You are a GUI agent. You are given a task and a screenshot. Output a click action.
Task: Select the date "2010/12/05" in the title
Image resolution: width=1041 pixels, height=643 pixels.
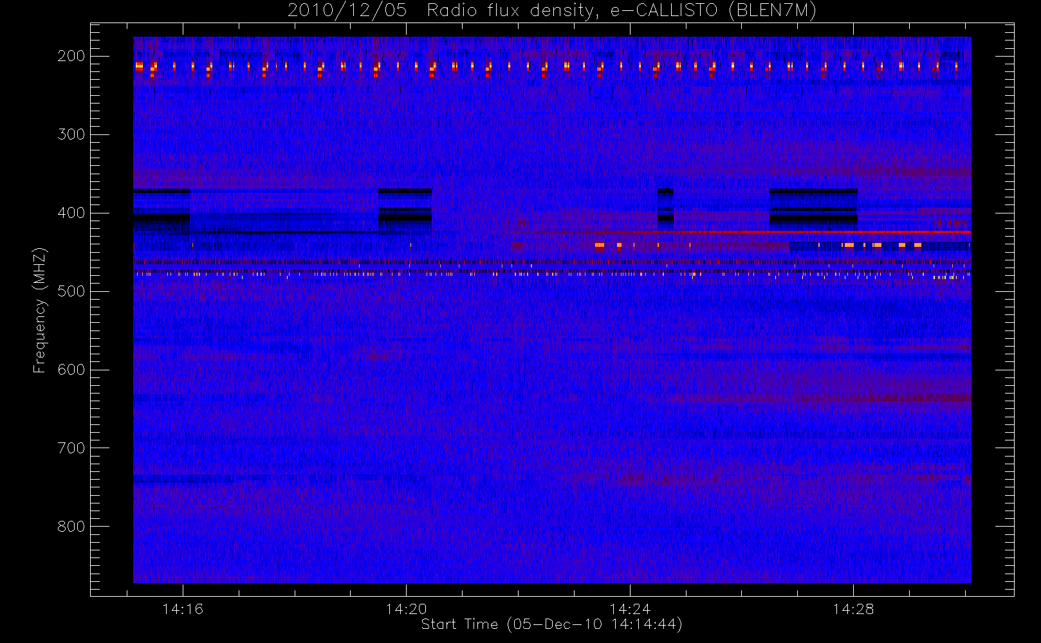(347, 11)
